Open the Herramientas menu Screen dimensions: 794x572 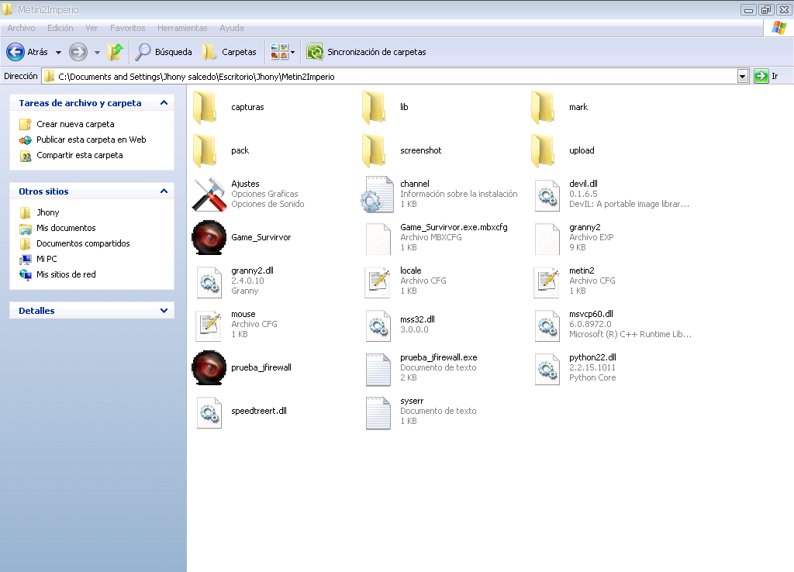tap(182, 28)
